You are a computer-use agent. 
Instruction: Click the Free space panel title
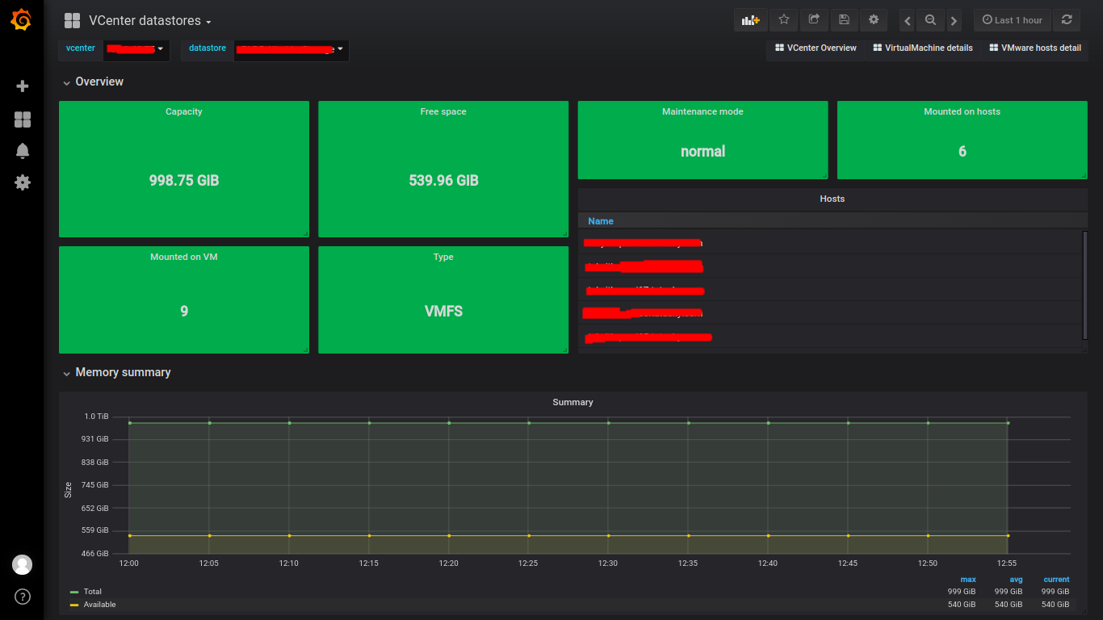443,111
